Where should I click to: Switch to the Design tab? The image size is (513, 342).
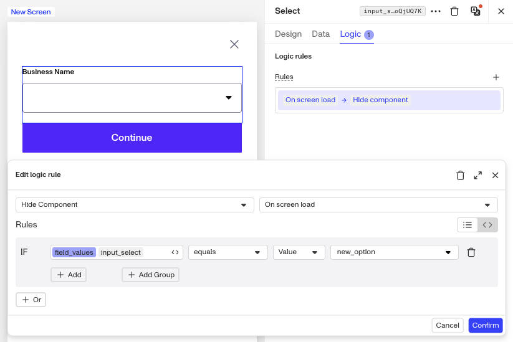[x=288, y=34]
